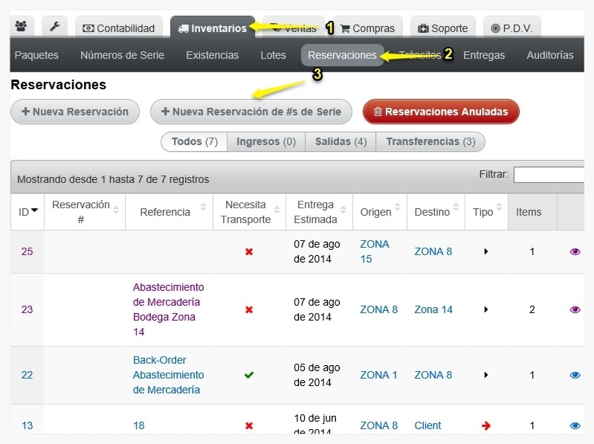Show Todos (7) reservations filter

pyautogui.click(x=194, y=142)
